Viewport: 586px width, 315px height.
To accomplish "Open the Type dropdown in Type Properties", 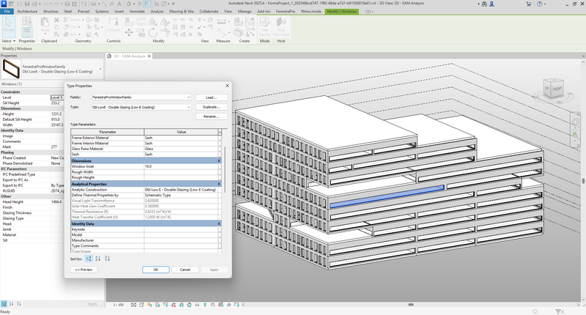I will (x=189, y=107).
